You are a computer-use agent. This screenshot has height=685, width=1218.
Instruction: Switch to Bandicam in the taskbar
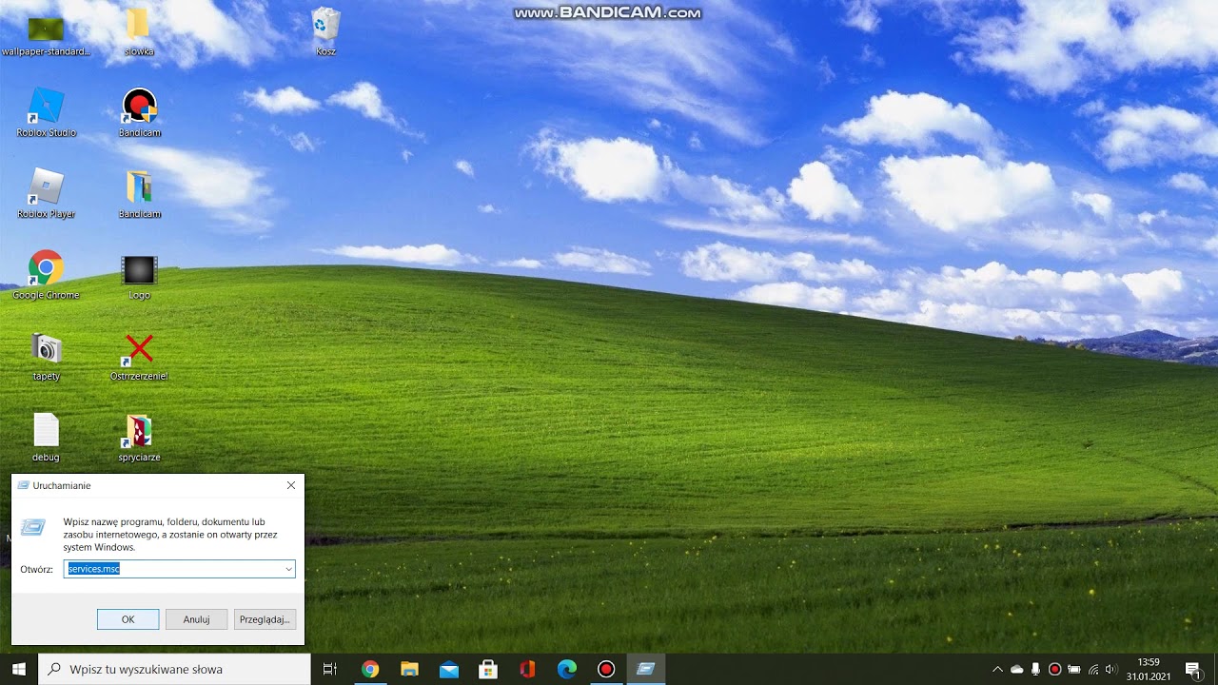coord(606,669)
